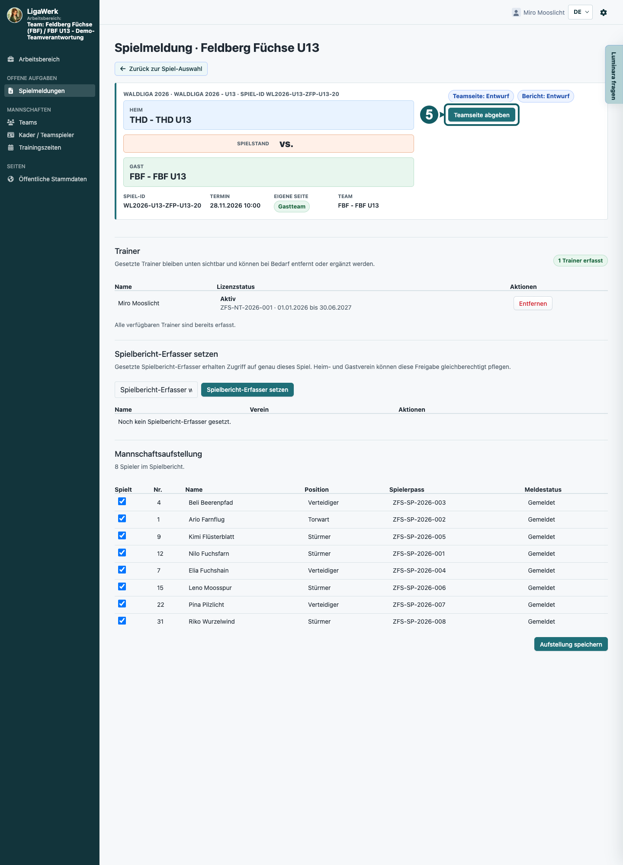Click the user avatar icon beside Miro Mooslicht

(516, 13)
